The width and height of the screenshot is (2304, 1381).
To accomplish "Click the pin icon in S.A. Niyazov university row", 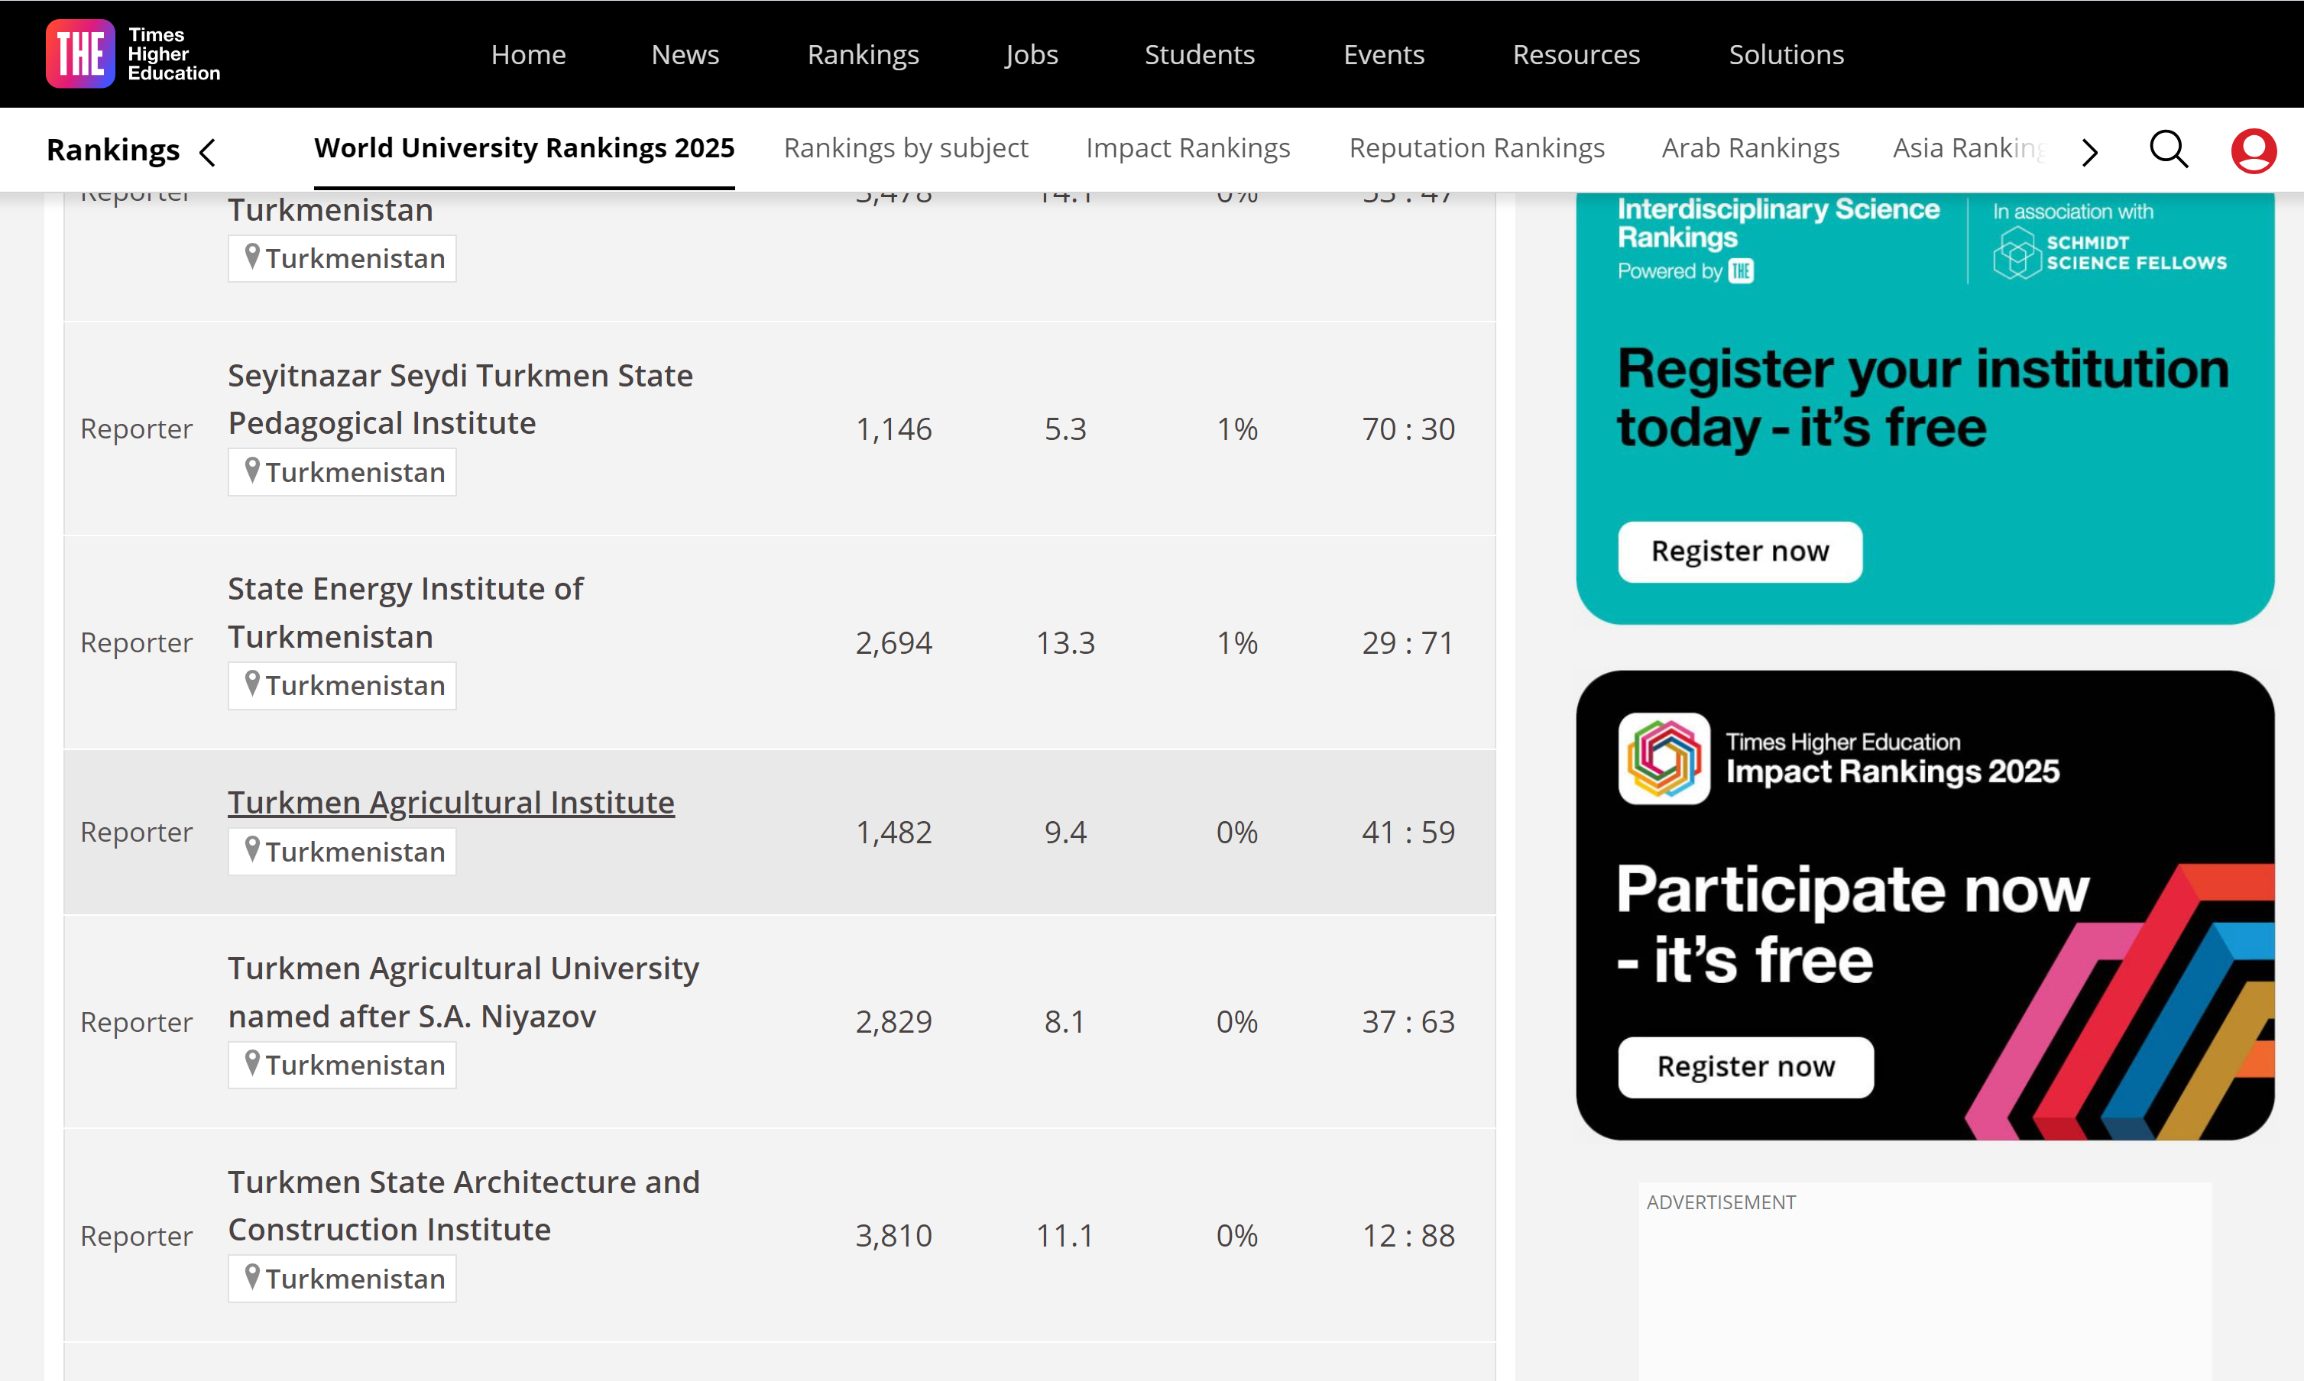I will 251,1062.
